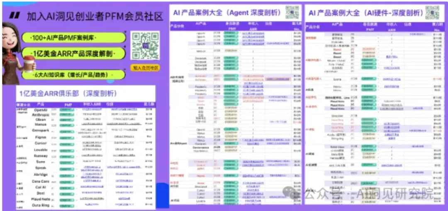
Task: Click the 100+AI产品PMF案例库 green banner
Action: (74, 37)
